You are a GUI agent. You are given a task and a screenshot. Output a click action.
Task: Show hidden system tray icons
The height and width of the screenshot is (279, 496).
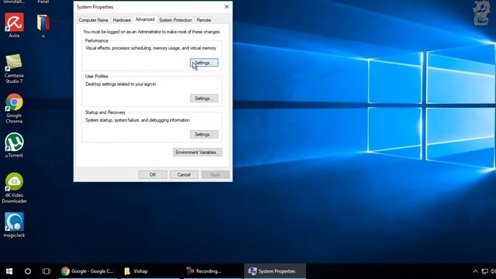[475, 271]
